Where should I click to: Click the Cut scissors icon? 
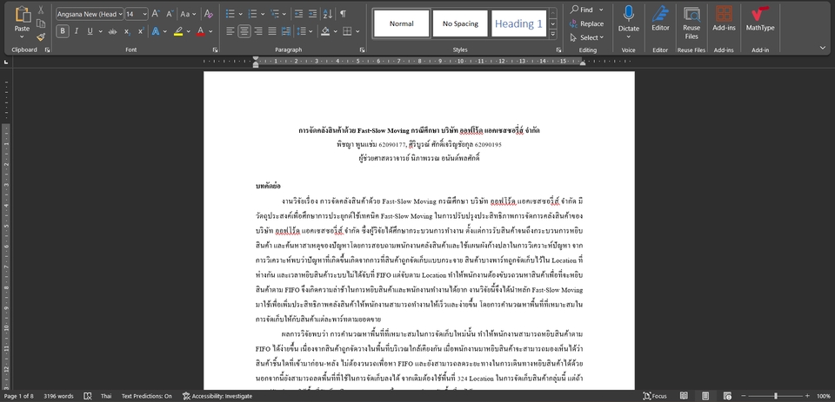41,10
